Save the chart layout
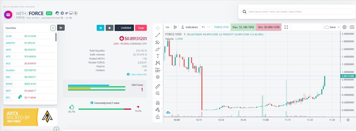The image size is (356, 131). point(330,27)
